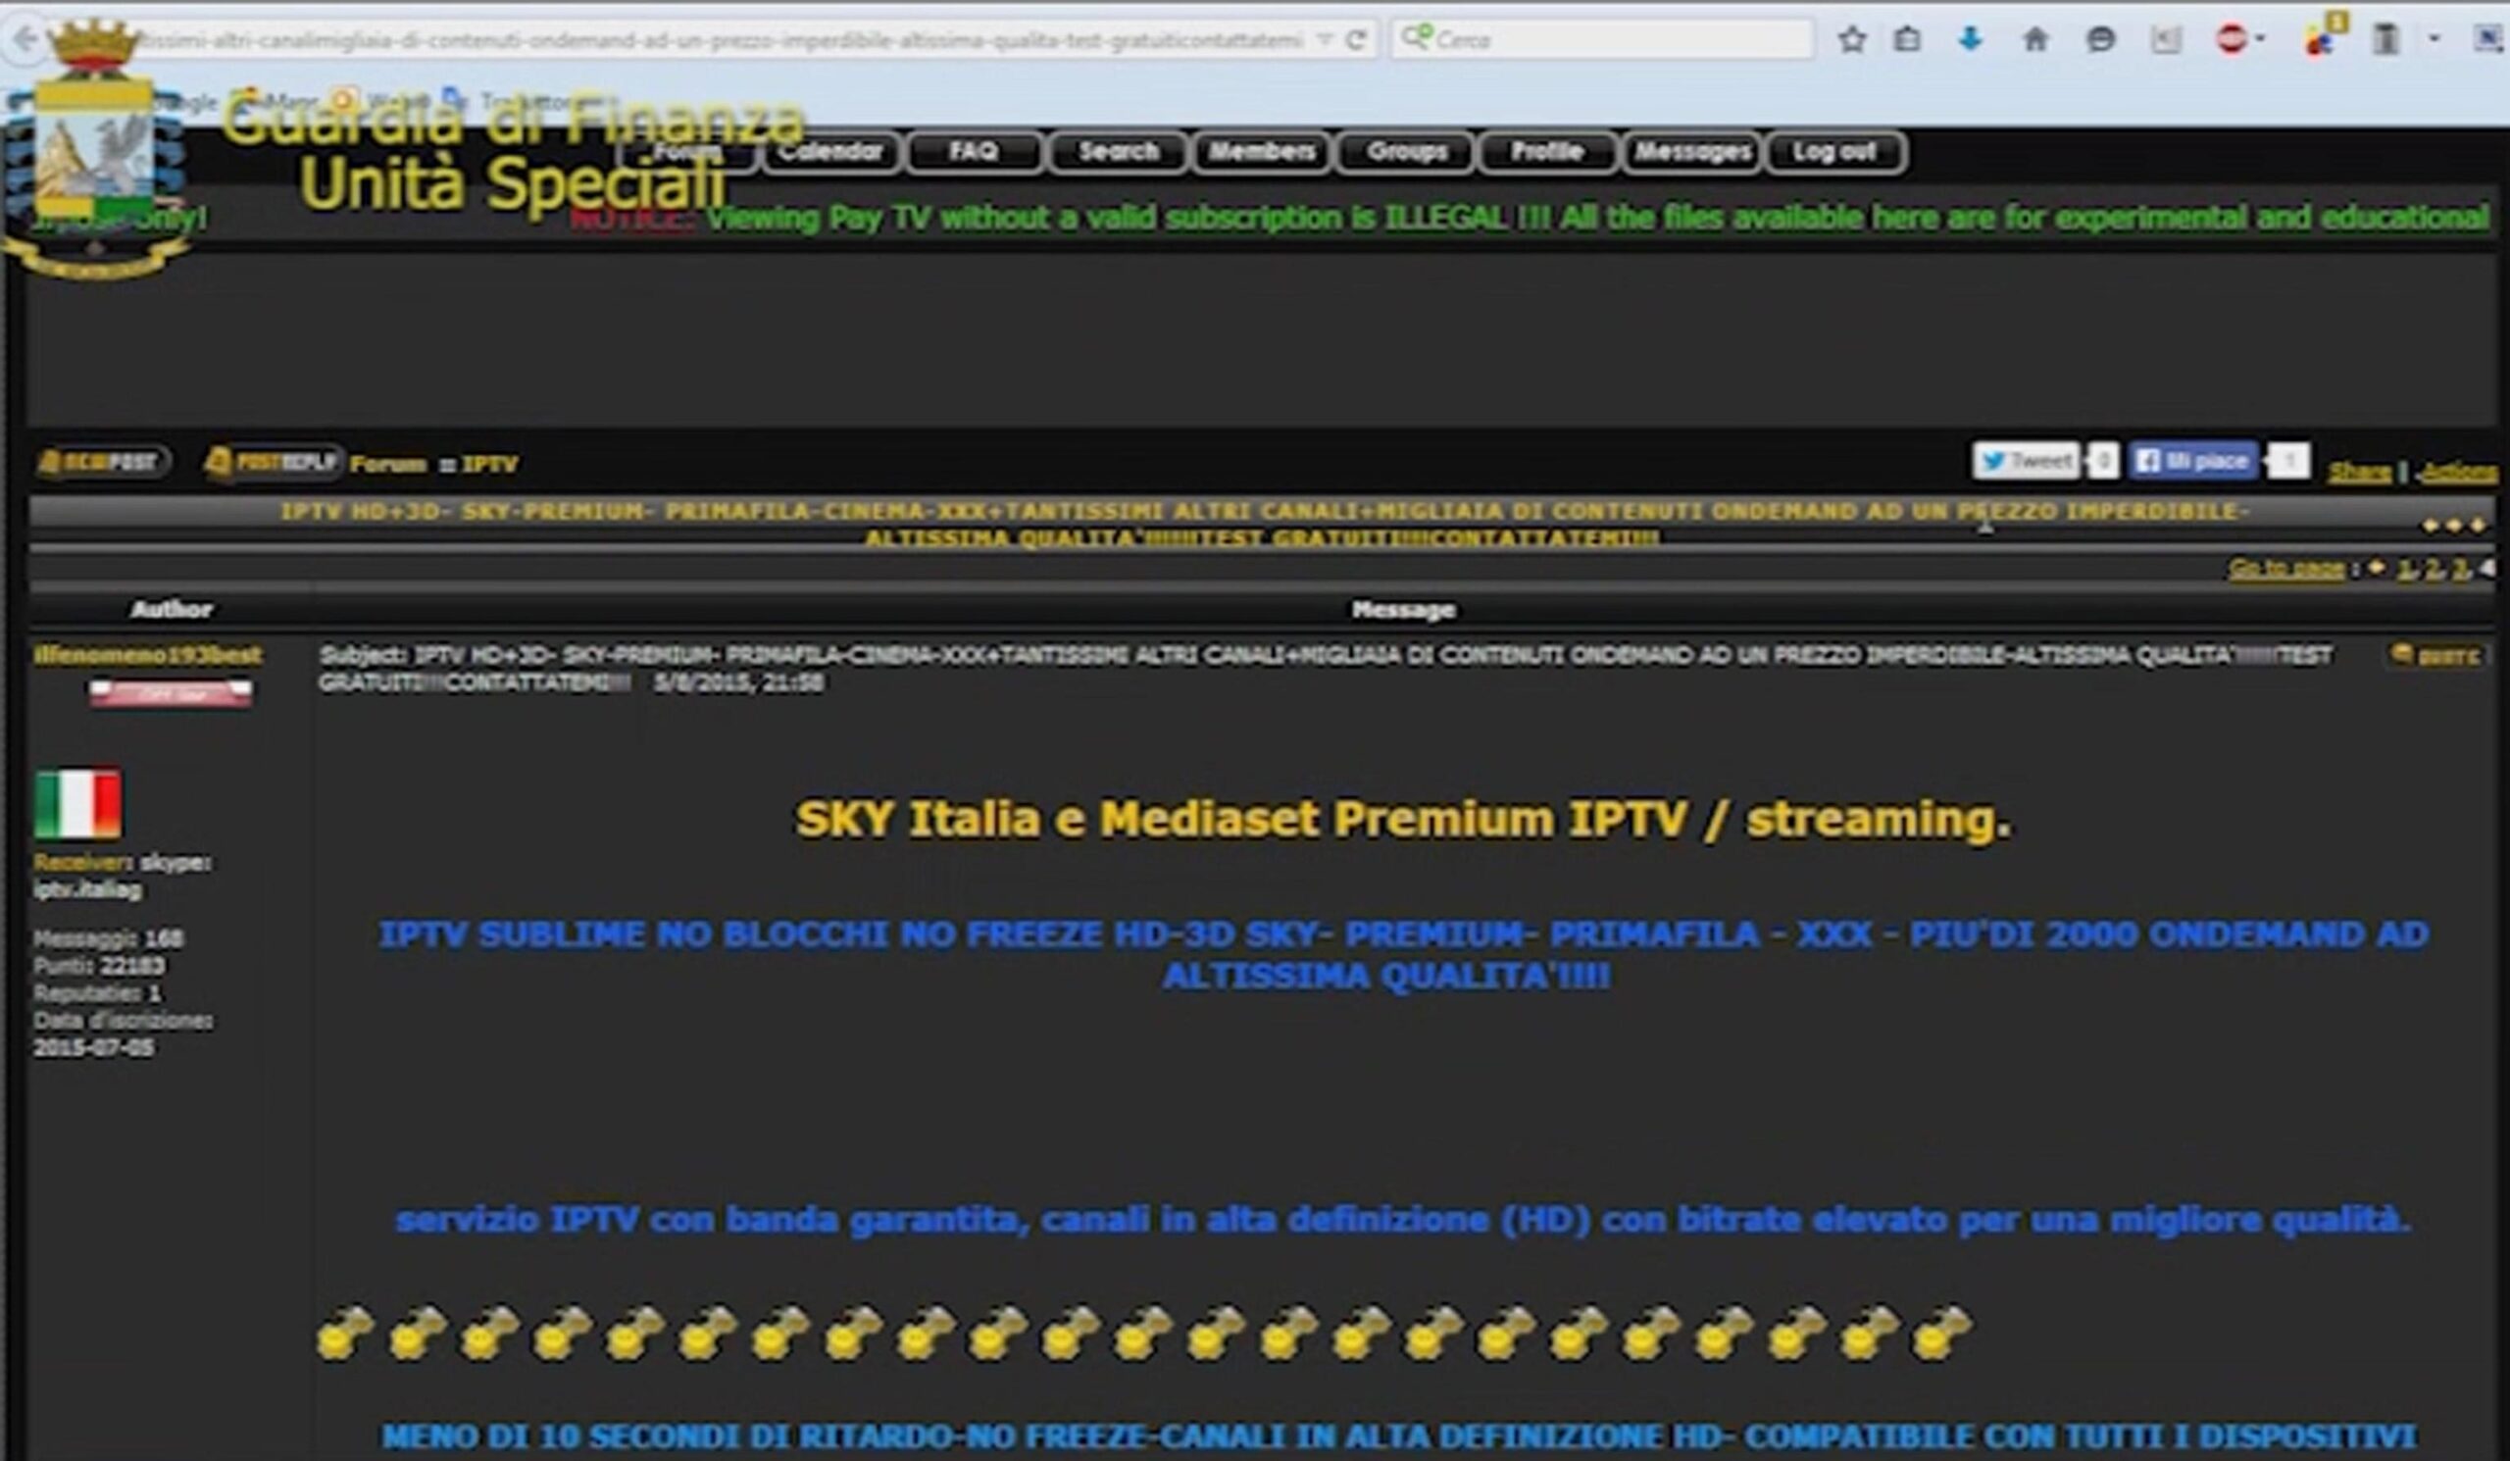Go to thread page 2
Screen dimensions: 2510x1461
[2433, 569]
